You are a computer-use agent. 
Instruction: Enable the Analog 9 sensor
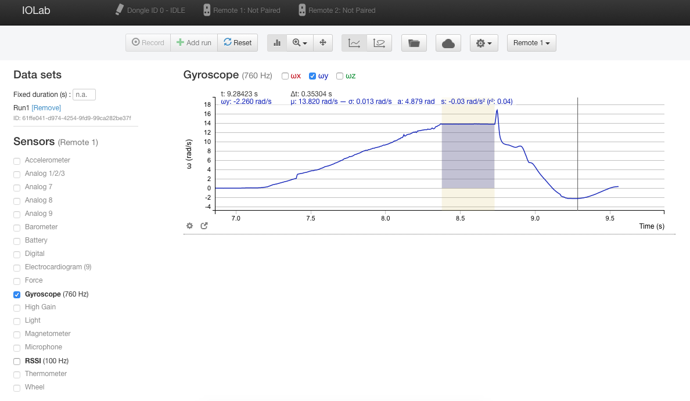[x=17, y=214]
